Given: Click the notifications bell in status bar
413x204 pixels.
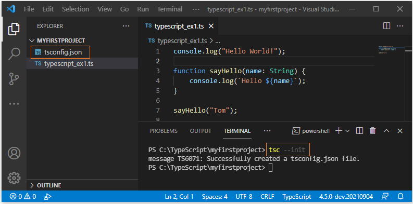Looking at the screenshot, I should (401, 196).
